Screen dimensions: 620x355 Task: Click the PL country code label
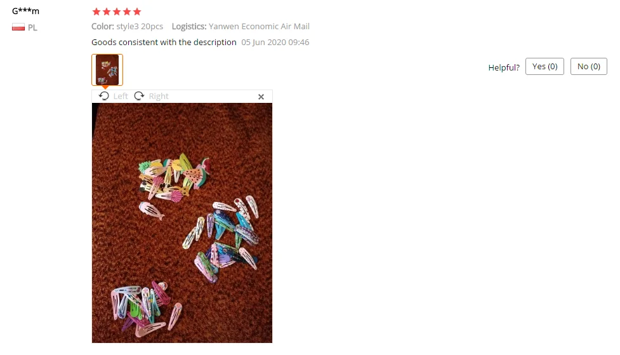pos(32,28)
